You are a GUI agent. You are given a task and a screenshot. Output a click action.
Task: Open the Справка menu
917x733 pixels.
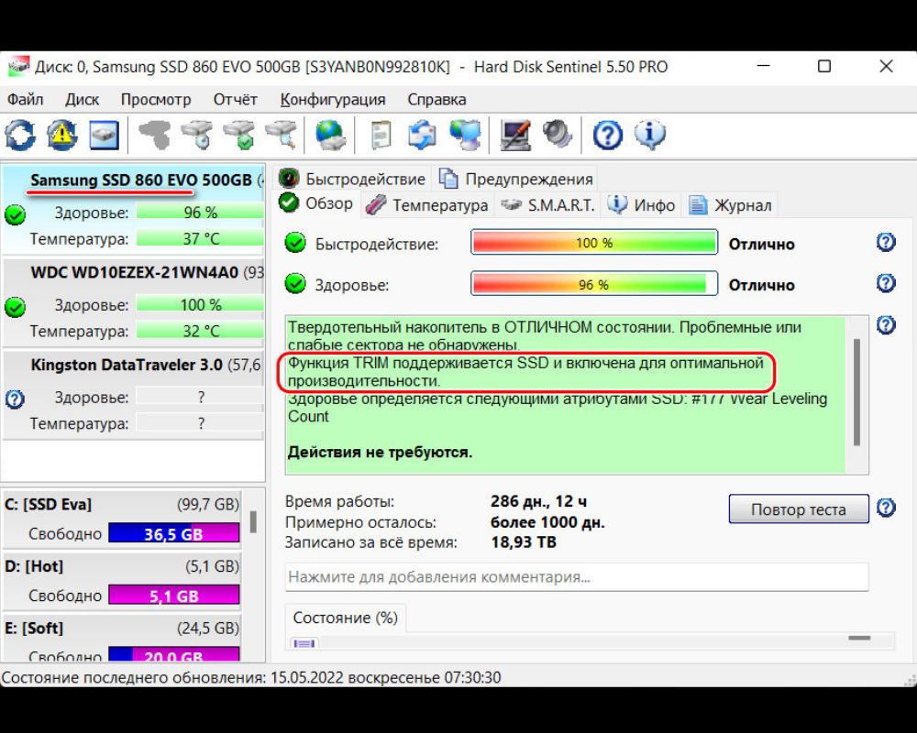point(436,99)
